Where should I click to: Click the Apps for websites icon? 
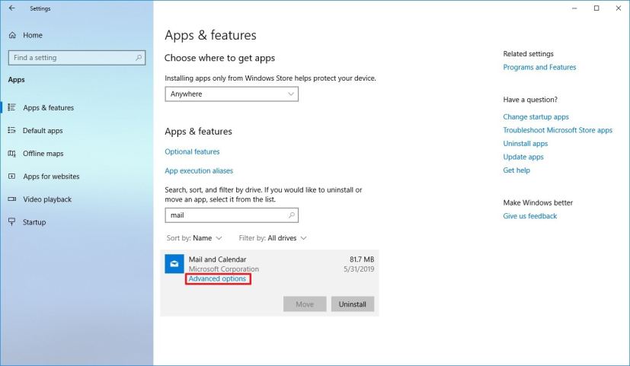tap(12, 177)
